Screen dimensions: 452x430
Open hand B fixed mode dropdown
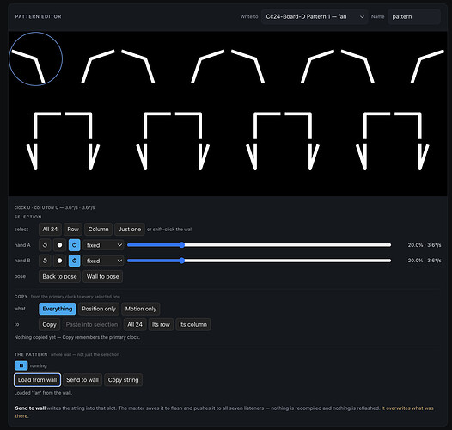click(x=104, y=261)
